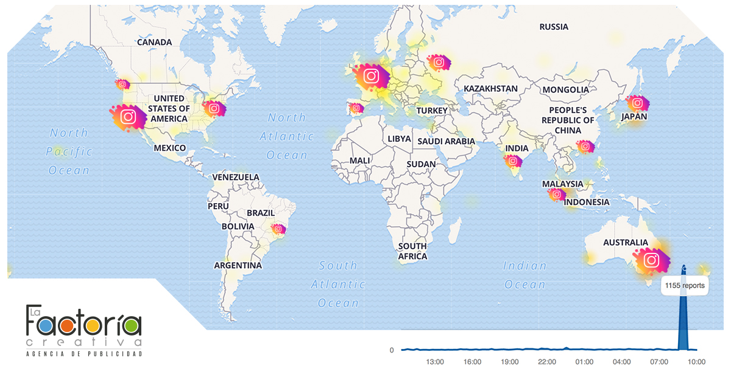The width and height of the screenshot is (731, 383).
Task: Click the large Instagram icon over the United Kingdom
Action: (x=371, y=76)
